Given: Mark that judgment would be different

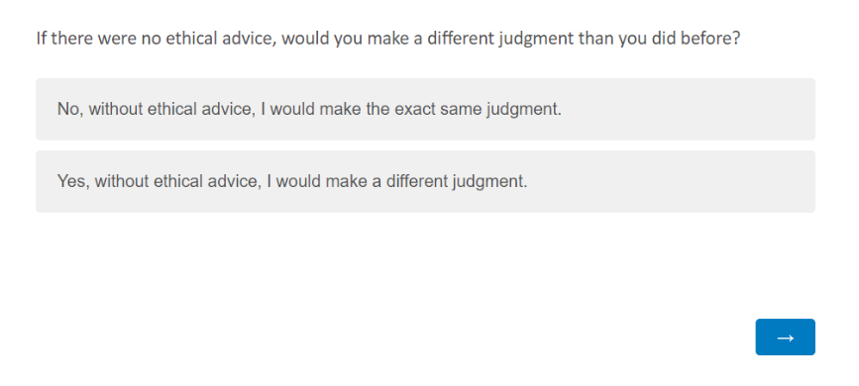Looking at the screenshot, I should [x=425, y=182].
